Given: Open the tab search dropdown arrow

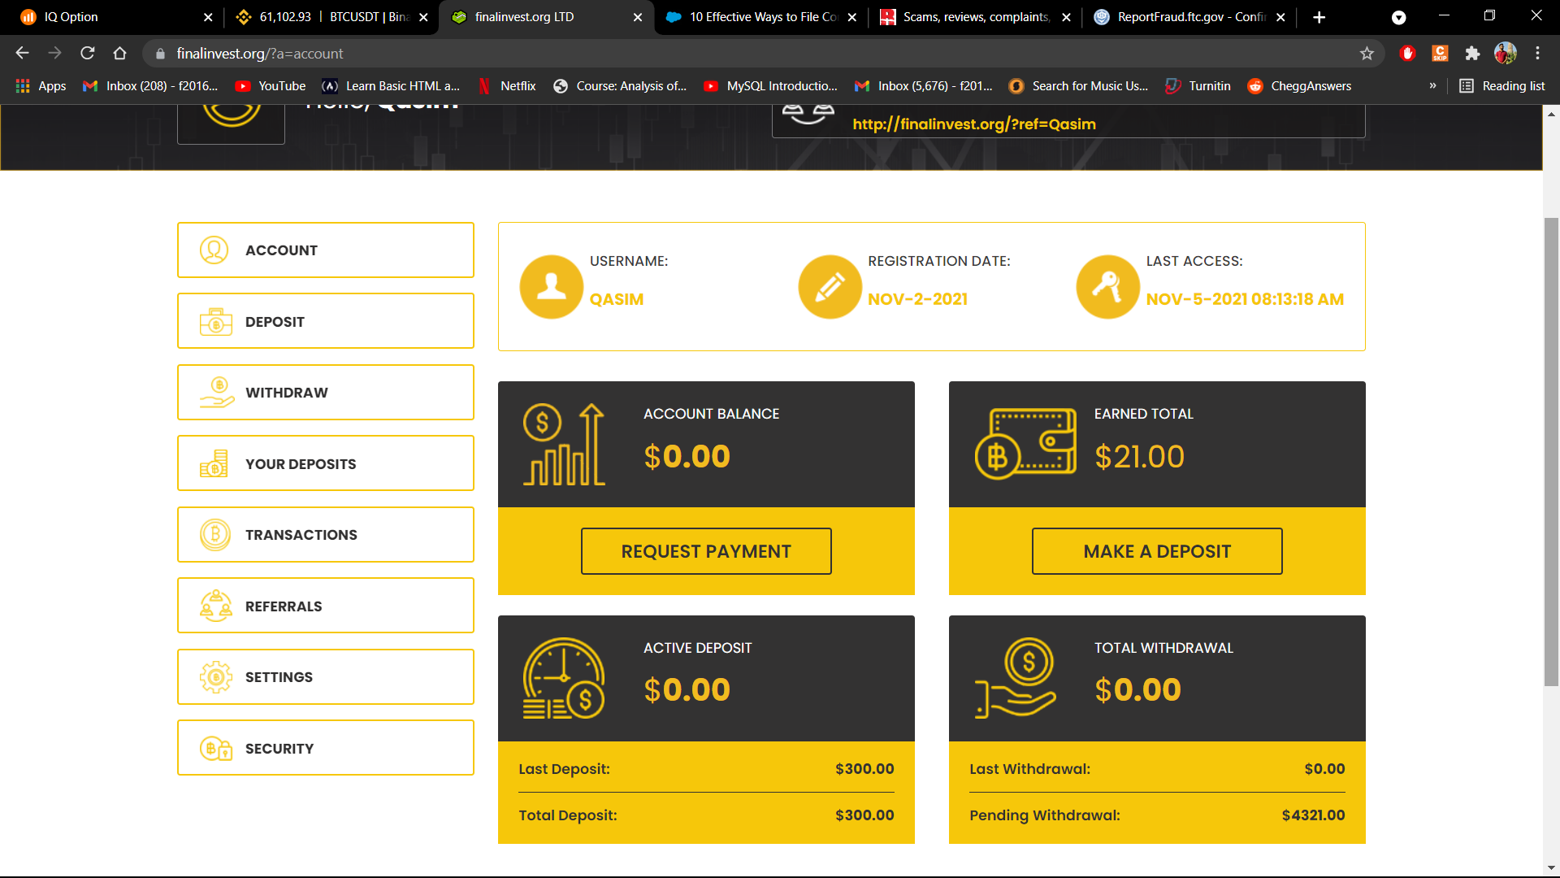Looking at the screenshot, I should [1398, 18].
